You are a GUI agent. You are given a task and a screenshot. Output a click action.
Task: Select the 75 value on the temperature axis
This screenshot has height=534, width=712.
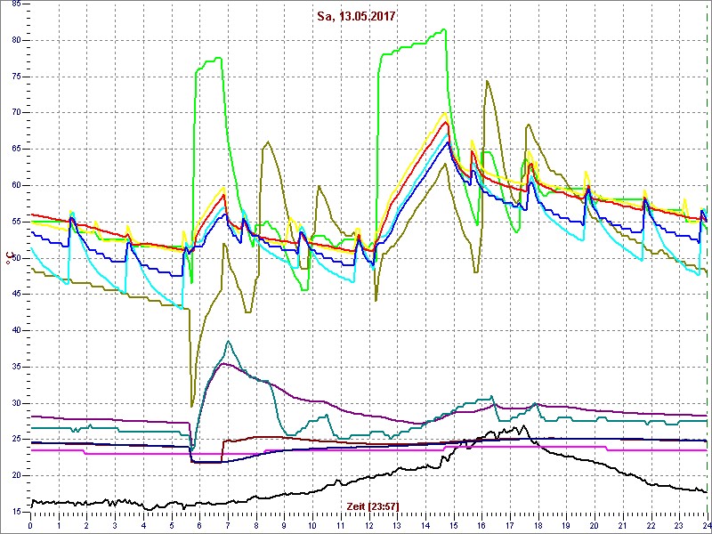14,77
